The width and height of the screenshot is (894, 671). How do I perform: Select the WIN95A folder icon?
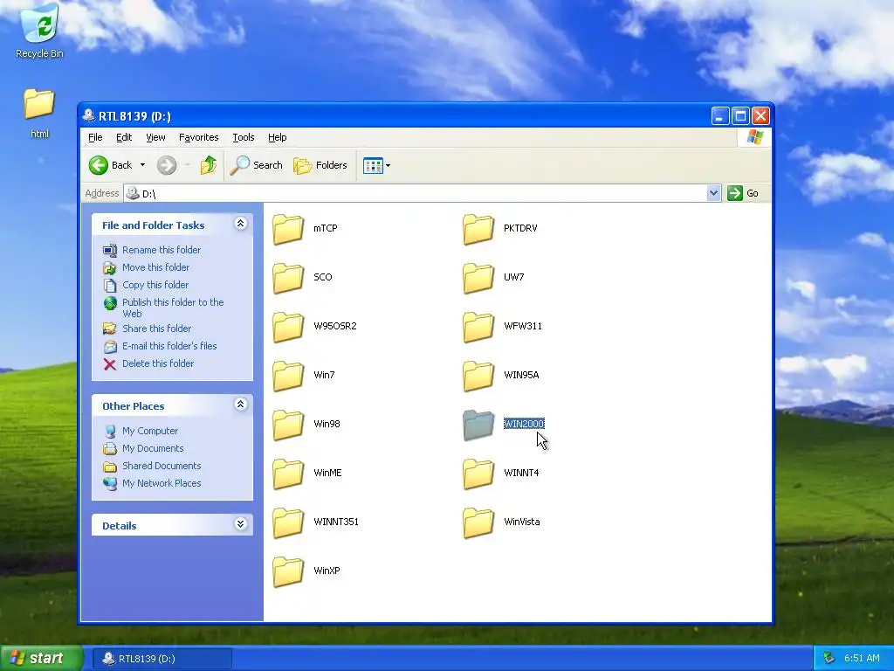pos(478,376)
